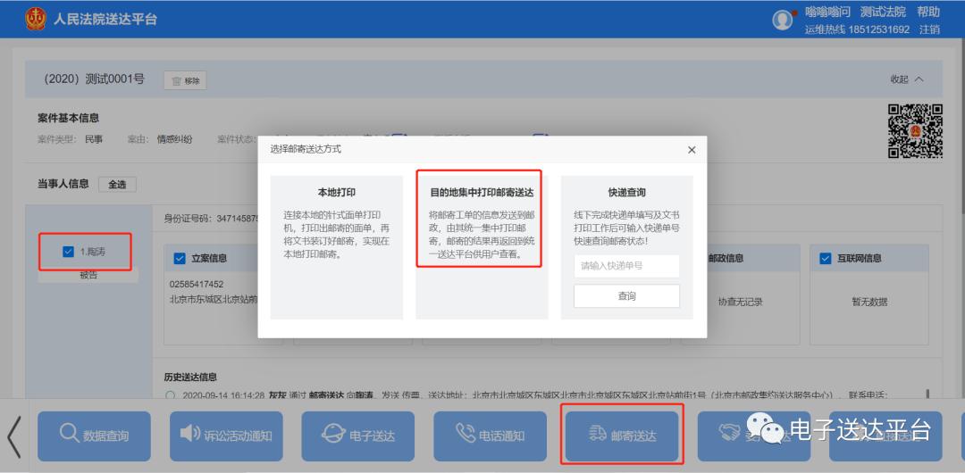Screen dimensions: 965x473
Task: Click the username 嗡嗡嗡问
Action: click(x=827, y=12)
